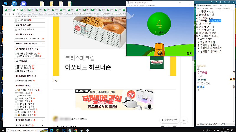This screenshot has width=236, height=132.
Task: Select the highlighted text on Notepad line 4
Action: click(x=215, y=21)
